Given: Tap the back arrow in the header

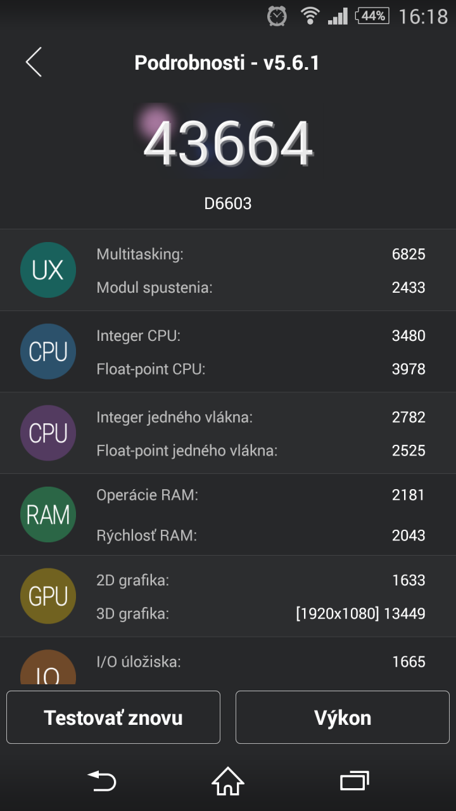Looking at the screenshot, I should 34,62.
